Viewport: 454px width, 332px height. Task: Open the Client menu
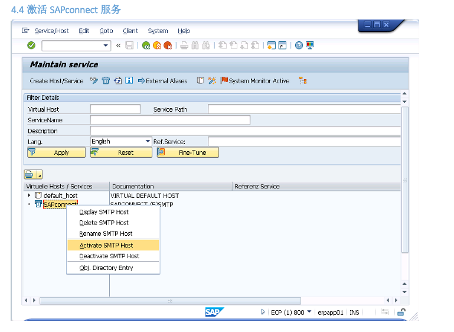[x=130, y=31]
